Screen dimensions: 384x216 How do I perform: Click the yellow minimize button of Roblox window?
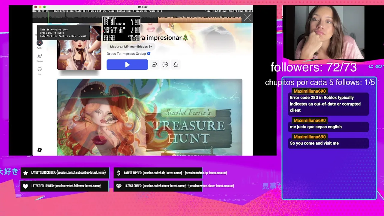coord(40,7)
